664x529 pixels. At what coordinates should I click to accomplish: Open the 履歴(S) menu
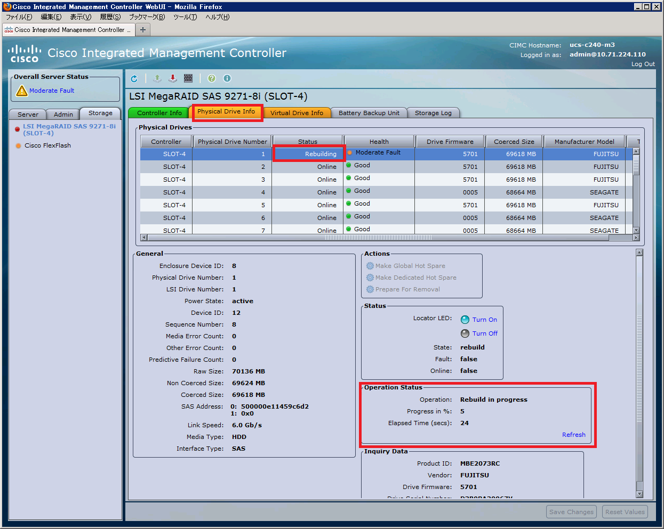(110, 17)
